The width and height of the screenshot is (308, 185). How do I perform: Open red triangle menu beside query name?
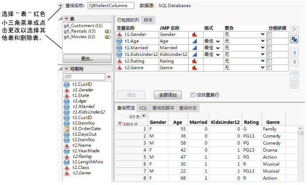tap(61, 6)
